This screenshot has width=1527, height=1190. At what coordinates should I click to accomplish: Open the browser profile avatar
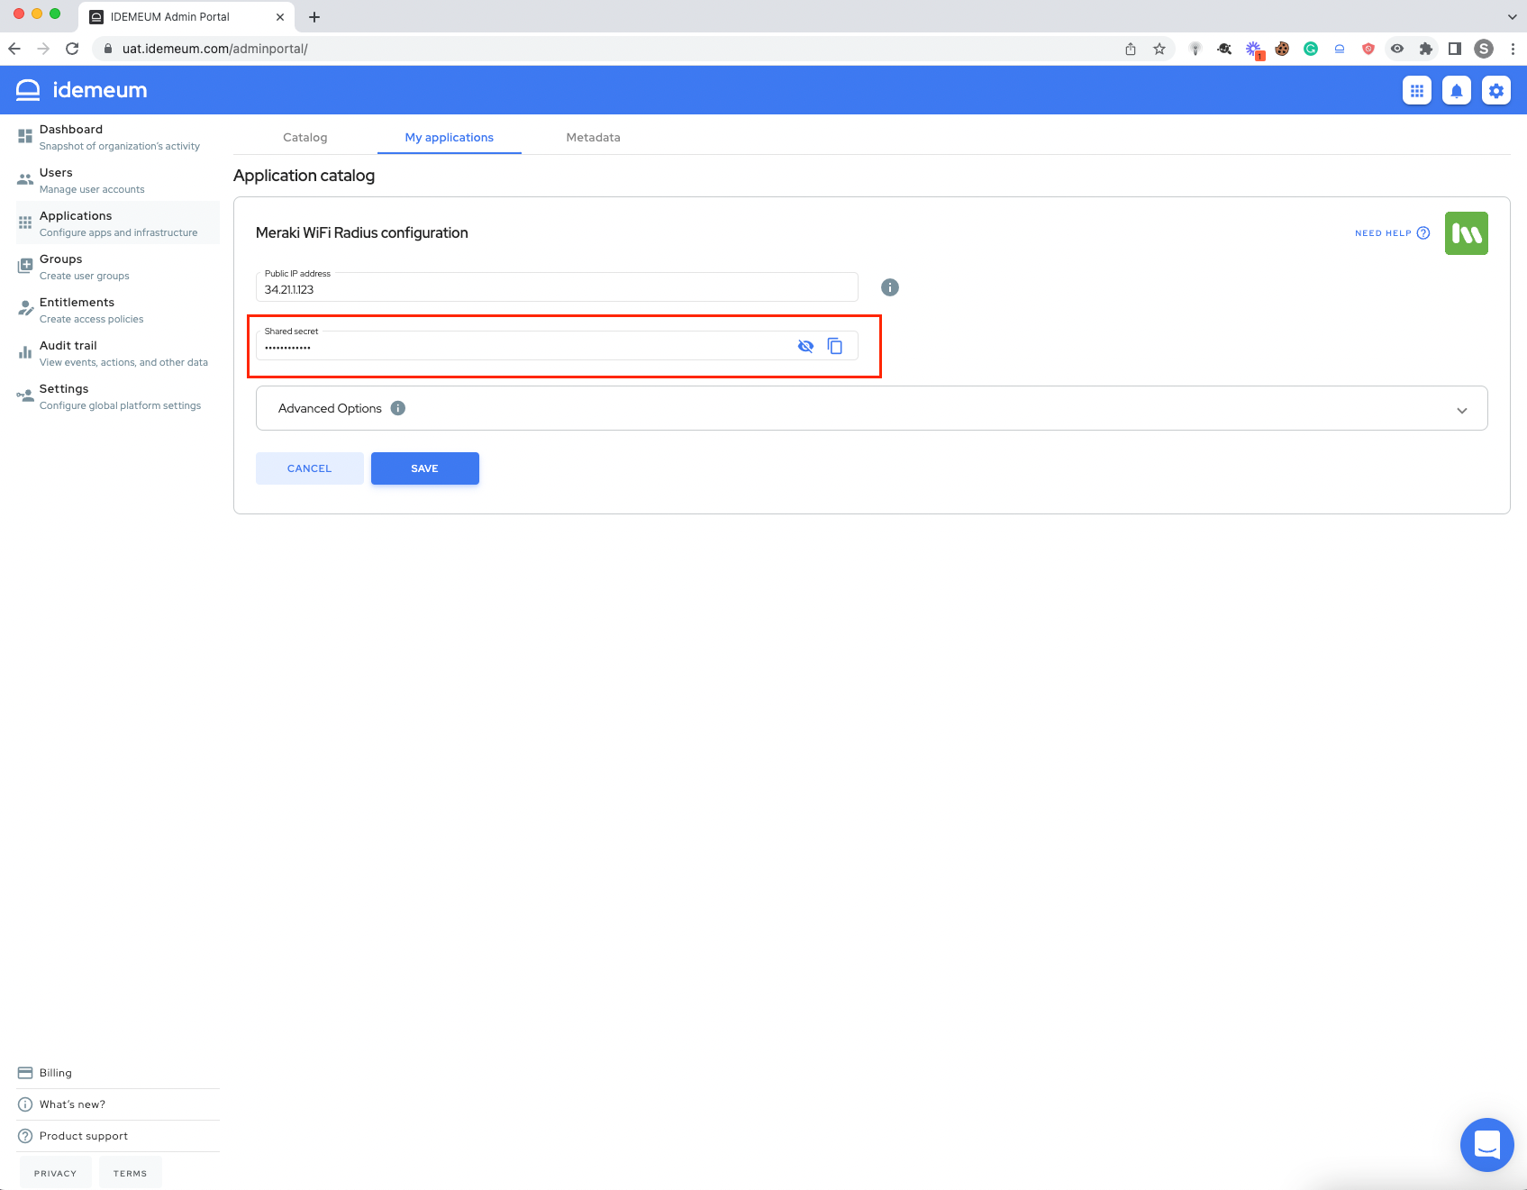point(1484,49)
